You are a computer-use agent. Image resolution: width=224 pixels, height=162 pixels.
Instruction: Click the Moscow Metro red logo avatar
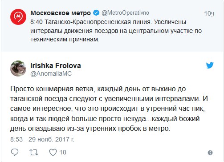coord(18,17)
